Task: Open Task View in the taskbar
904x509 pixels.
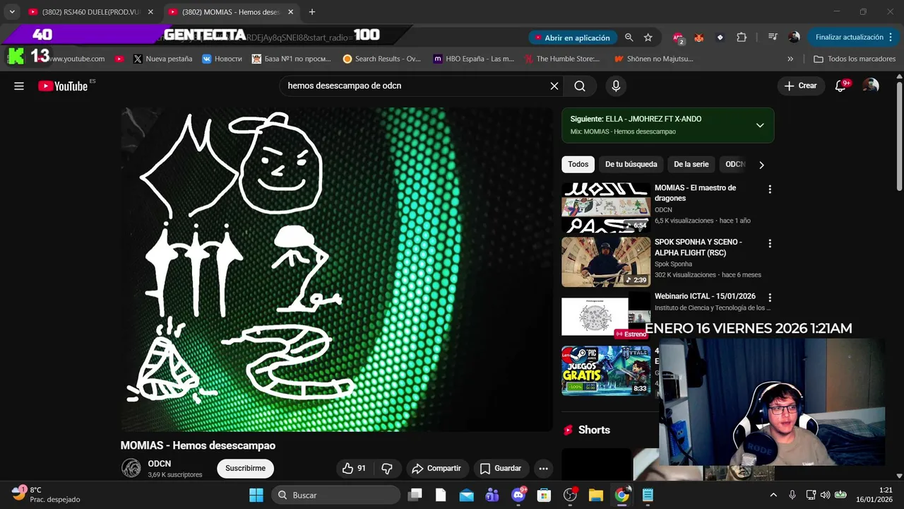Action: [415, 495]
